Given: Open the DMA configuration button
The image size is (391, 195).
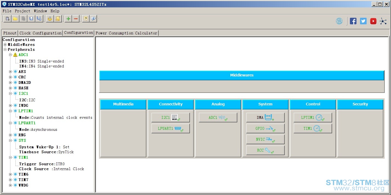Looking at the screenshot, I should tap(265, 117).
